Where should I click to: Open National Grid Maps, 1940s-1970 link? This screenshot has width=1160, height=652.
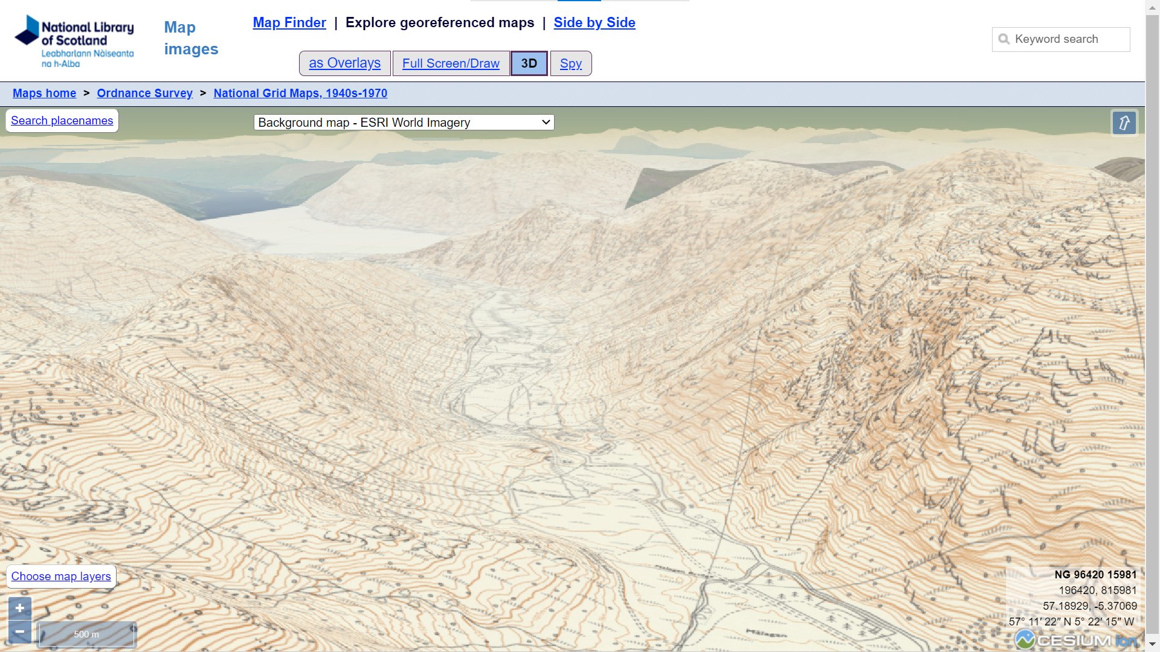pos(300,94)
